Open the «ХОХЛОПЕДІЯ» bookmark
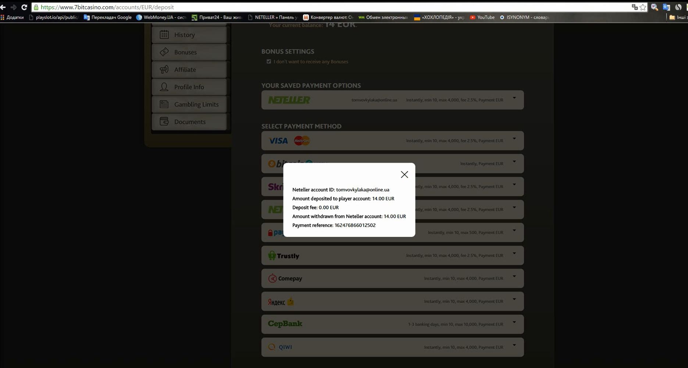The height and width of the screenshot is (368, 688). (x=439, y=17)
